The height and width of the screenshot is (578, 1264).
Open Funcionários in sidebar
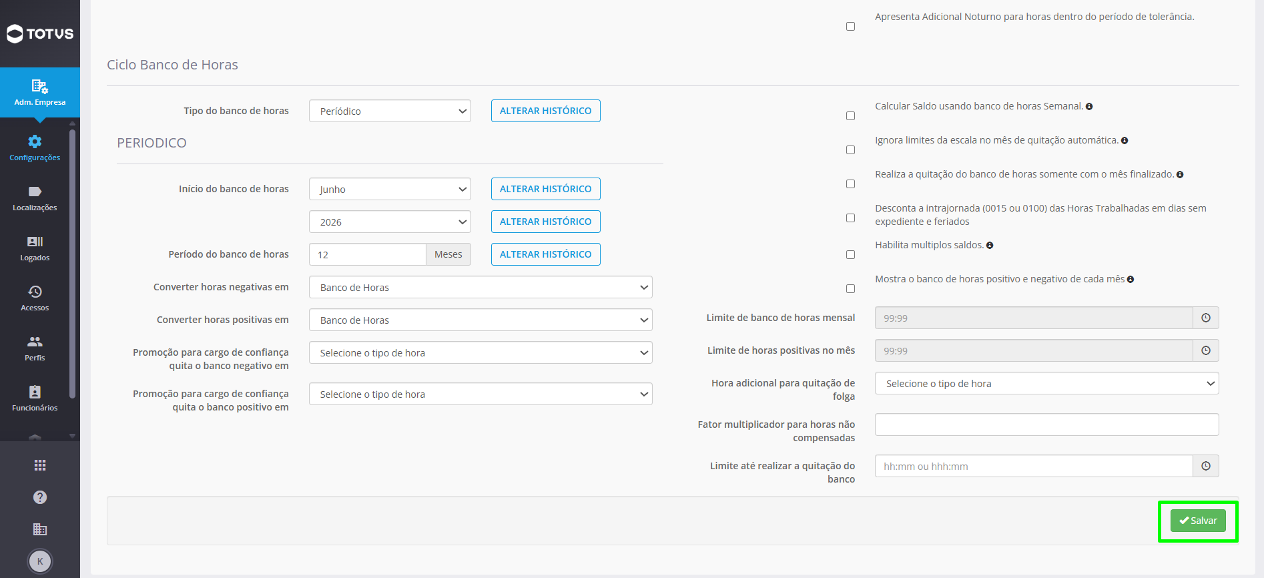pyautogui.click(x=35, y=398)
